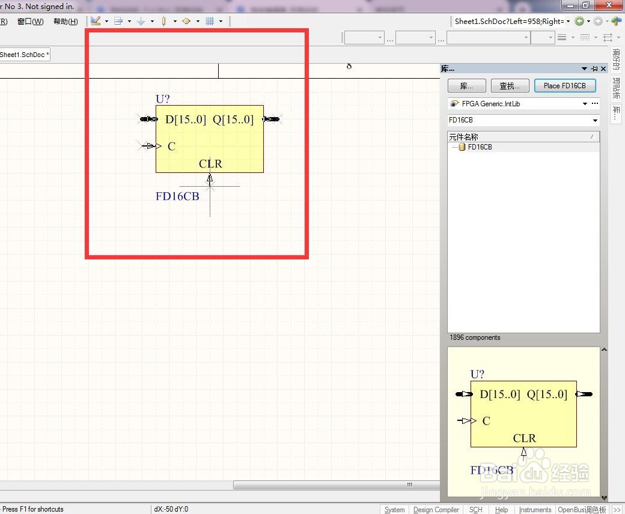Open FPGA Generic.IntLib library dropdown
The width and height of the screenshot is (625, 514).
pos(585,103)
